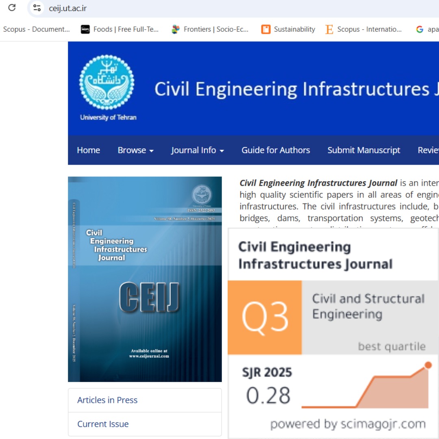Click 'Civil and Structural Engineering' category text

coord(368,306)
